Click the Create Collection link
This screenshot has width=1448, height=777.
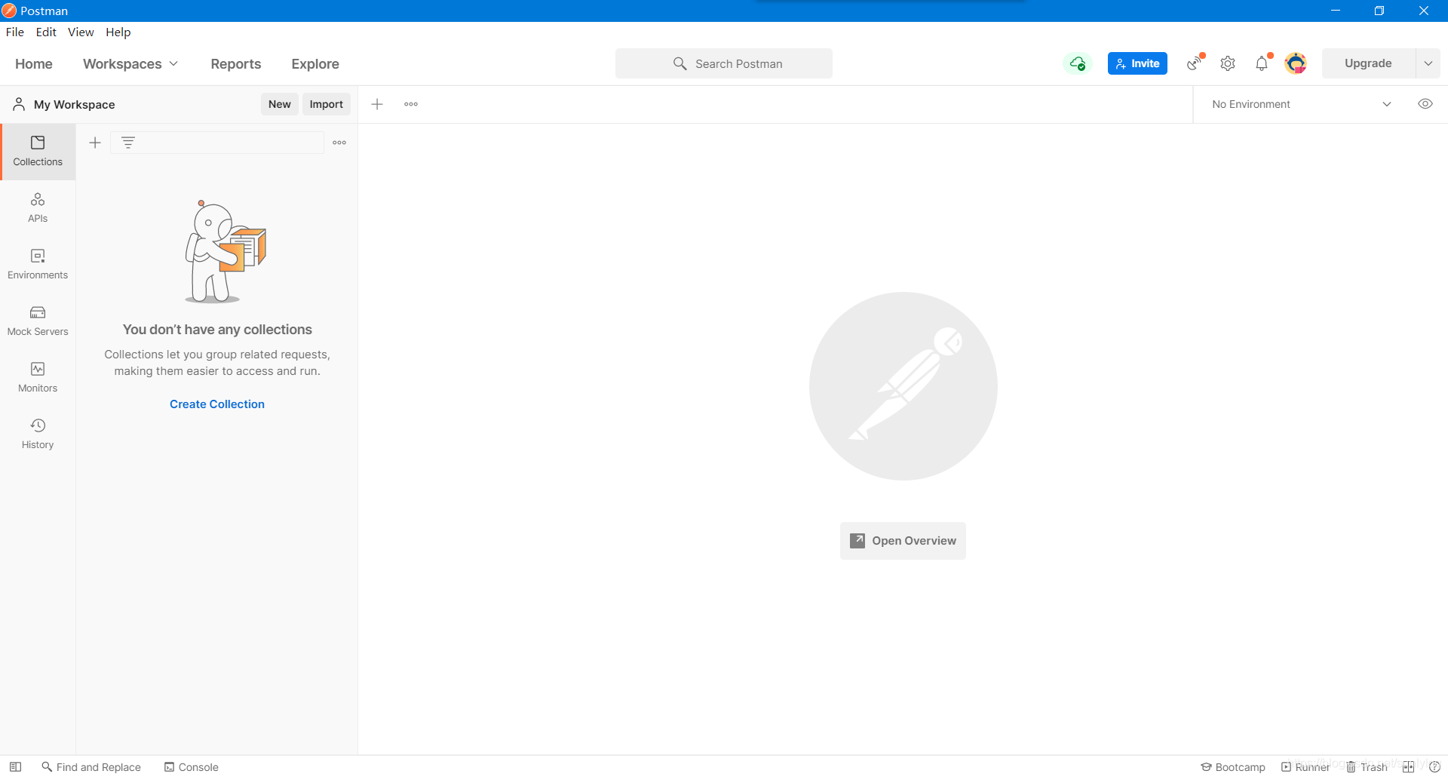point(217,404)
